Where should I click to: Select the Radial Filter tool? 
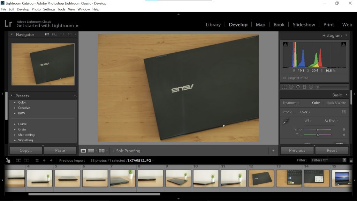311,87
